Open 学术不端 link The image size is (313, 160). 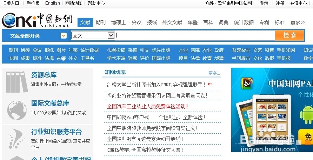point(116,58)
